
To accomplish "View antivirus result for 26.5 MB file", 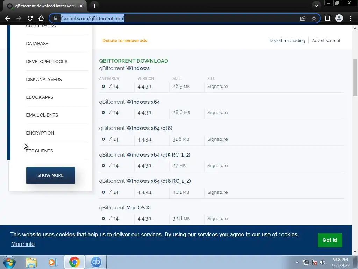I will [110, 87].
